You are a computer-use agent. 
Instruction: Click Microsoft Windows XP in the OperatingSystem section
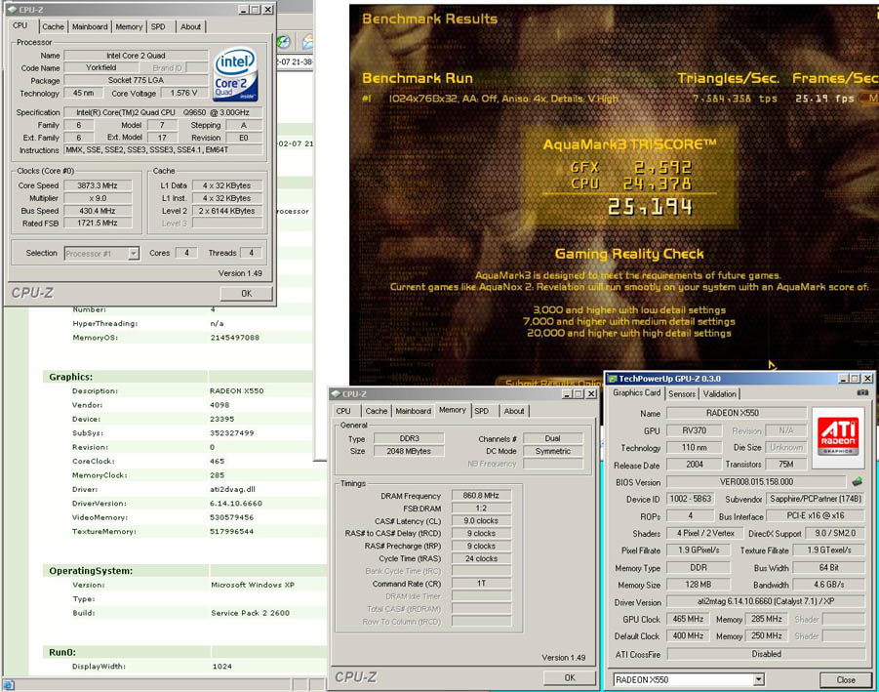[x=253, y=585]
